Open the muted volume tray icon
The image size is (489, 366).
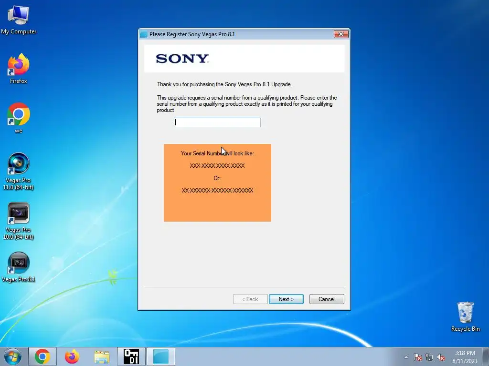tap(441, 357)
